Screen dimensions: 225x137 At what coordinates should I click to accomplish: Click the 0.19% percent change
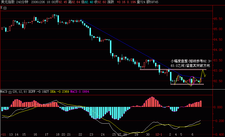pos(131,2)
